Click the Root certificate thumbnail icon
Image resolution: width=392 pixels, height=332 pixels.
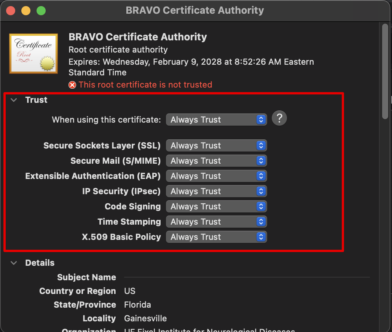click(x=33, y=53)
